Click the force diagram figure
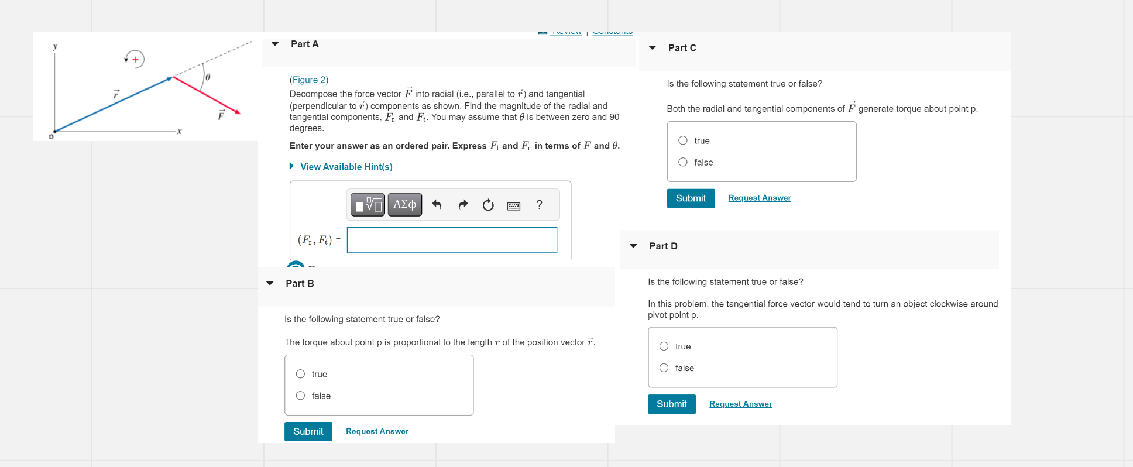 pos(146,87)
